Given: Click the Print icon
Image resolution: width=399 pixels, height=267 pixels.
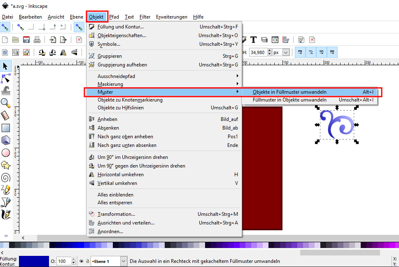Looking at the screenshot, I should 37,40.
